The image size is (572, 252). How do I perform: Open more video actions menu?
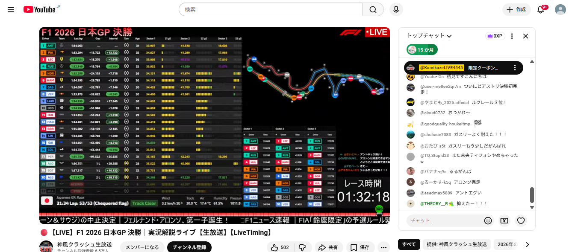(x=383, y=247)
